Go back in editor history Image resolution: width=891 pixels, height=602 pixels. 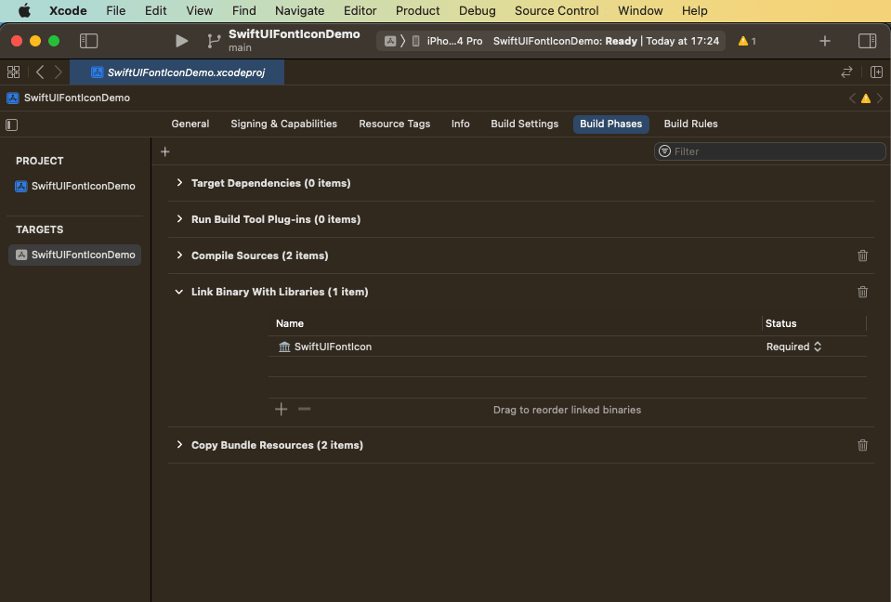[40, 72]
